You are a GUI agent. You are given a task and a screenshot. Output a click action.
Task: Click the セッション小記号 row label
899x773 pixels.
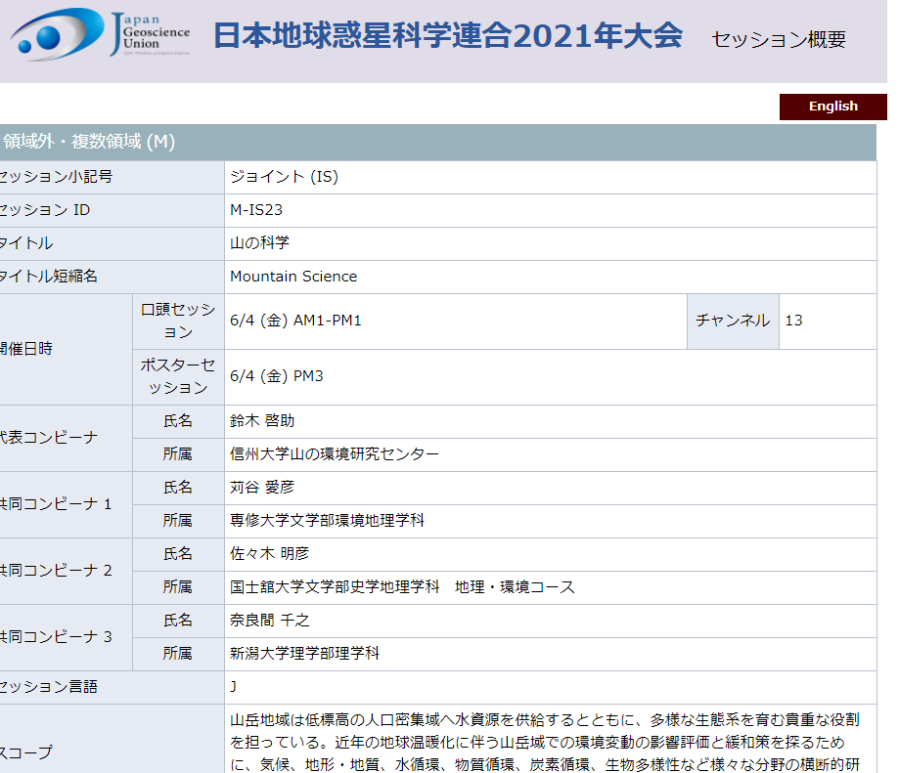112,177
